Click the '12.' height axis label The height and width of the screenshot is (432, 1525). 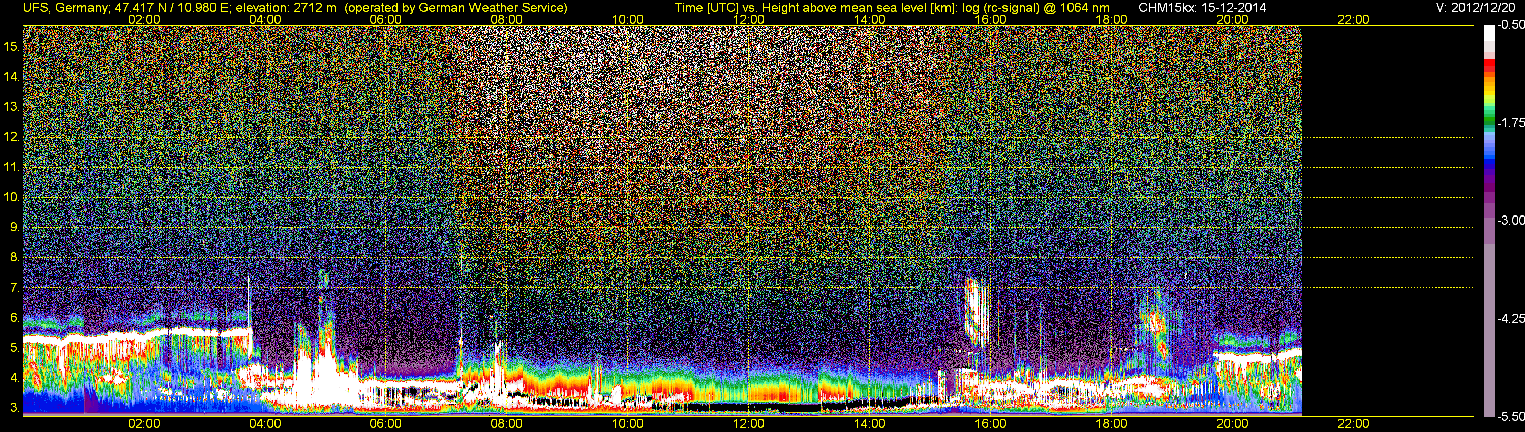[12, 137]
